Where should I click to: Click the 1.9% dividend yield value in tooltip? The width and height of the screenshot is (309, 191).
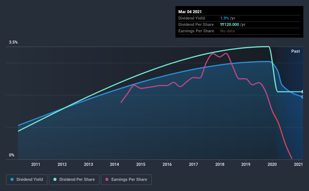224,18
